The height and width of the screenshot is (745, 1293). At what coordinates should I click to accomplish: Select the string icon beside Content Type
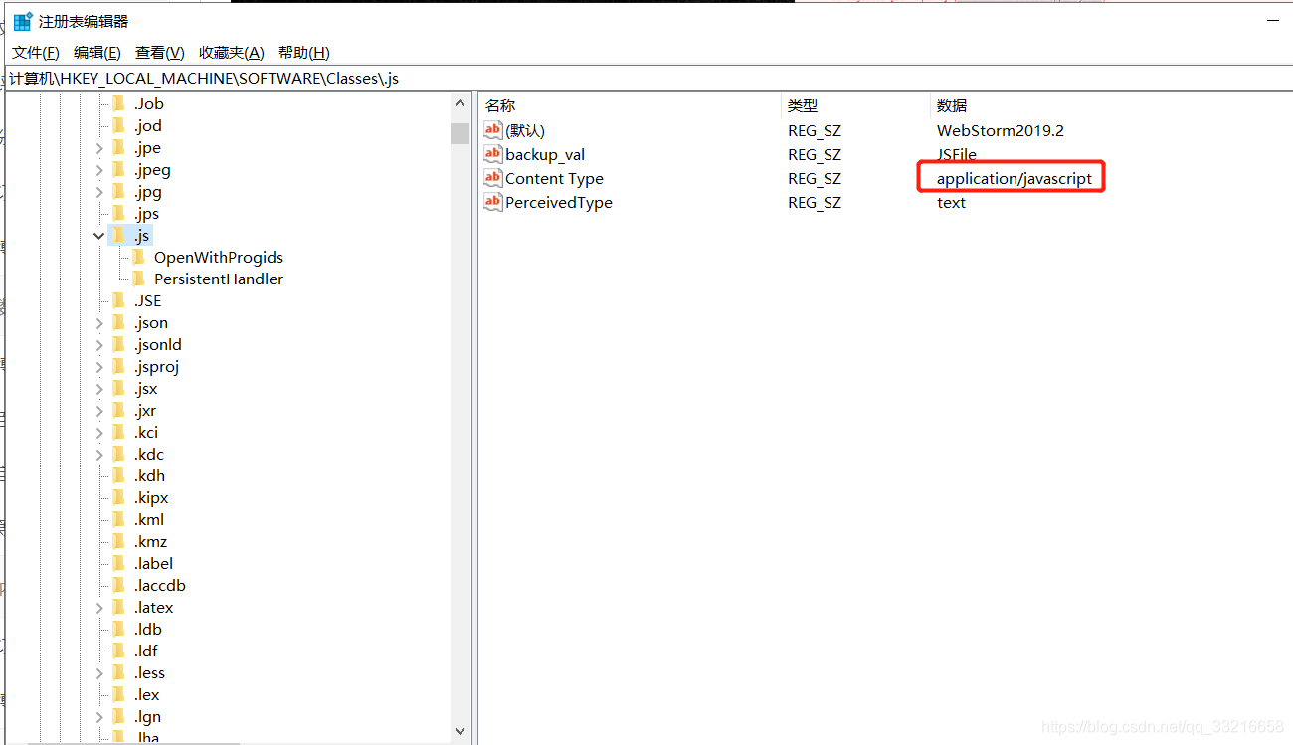point(492,178)
